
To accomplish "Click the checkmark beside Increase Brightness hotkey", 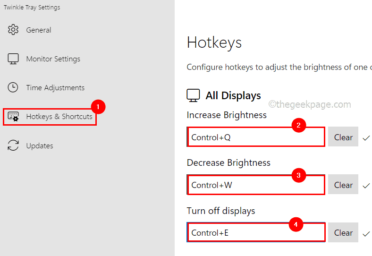I will pyautogui.click(x=366, y=138).
